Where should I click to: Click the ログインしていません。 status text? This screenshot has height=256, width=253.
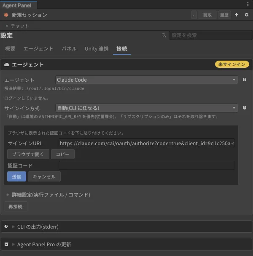[27, 98]
